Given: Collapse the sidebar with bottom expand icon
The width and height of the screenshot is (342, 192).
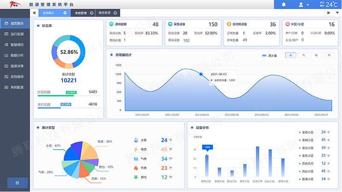Looking at the screenshot, I should [x=17, y=183].
